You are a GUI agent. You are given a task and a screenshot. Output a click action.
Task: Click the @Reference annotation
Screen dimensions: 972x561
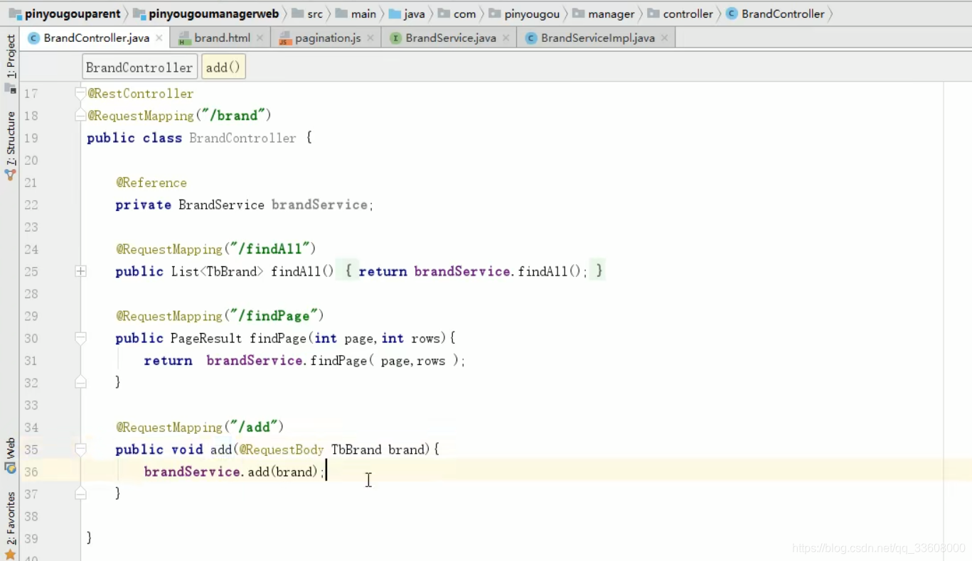[151, 183]
